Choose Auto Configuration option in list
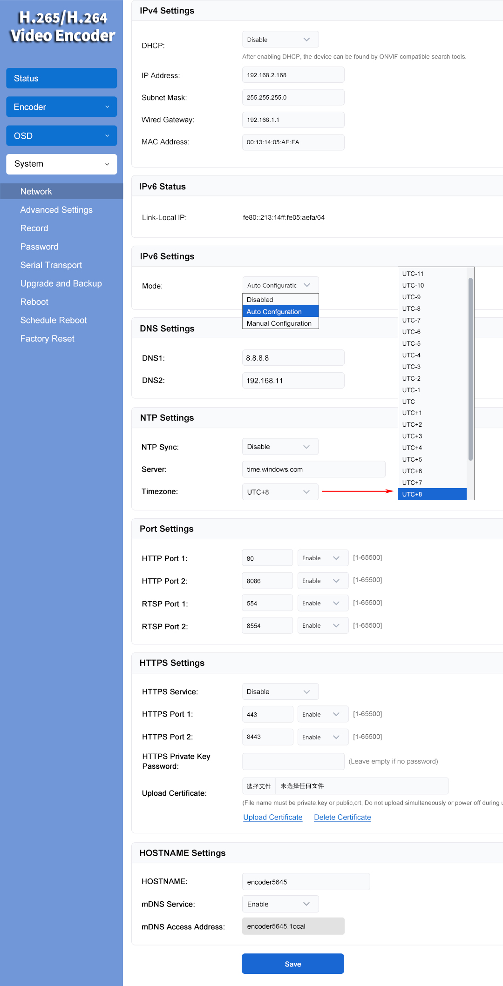 pyautogui.click(x=280, y=312)
